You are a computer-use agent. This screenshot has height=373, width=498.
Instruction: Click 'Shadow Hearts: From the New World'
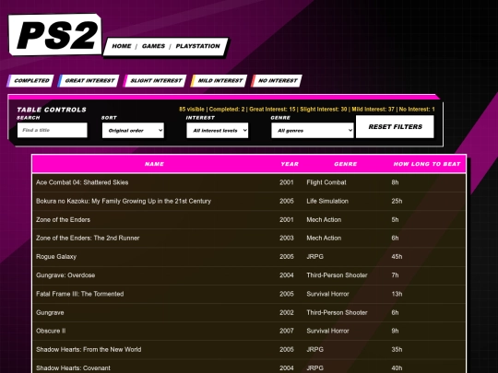point(89,350)
